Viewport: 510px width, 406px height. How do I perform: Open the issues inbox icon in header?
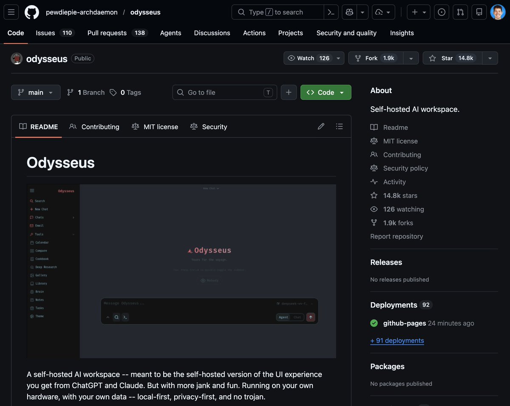click(x=442, y=12)
